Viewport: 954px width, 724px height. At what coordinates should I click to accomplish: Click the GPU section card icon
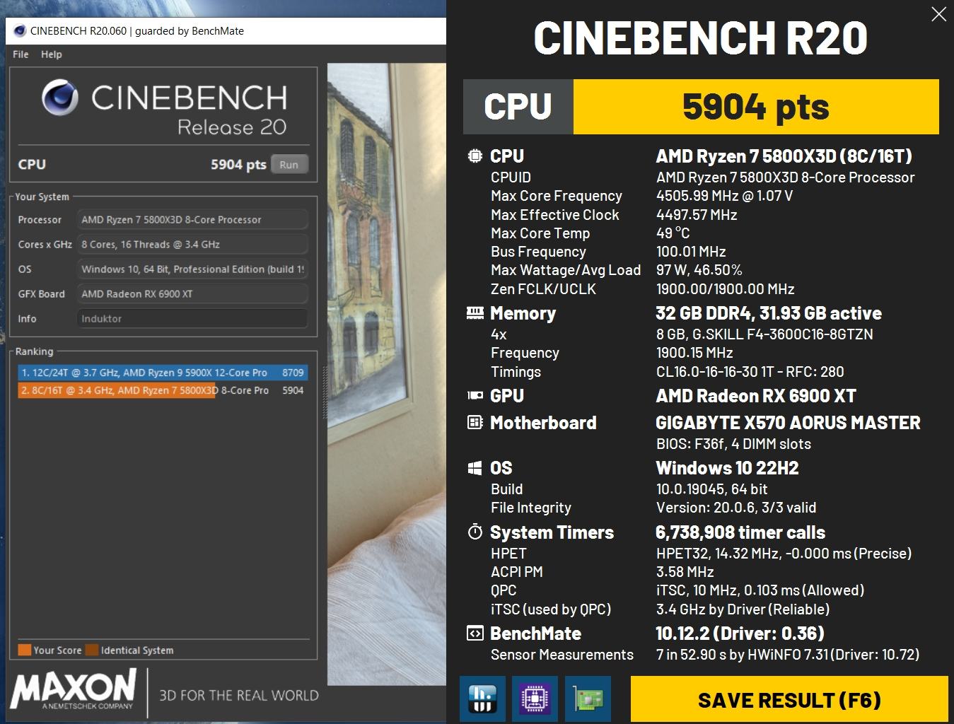pos(475,396)
